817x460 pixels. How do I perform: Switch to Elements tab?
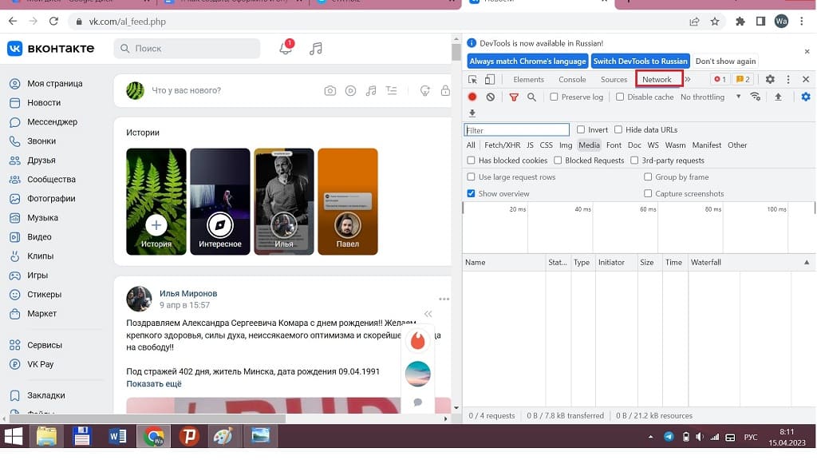click(528, 79)
